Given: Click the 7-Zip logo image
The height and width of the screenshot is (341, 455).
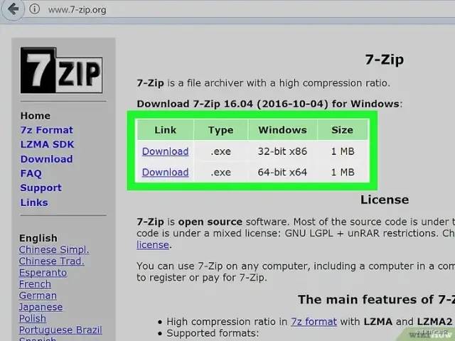Looking at the screenshot, I should (x=61, y=70).
